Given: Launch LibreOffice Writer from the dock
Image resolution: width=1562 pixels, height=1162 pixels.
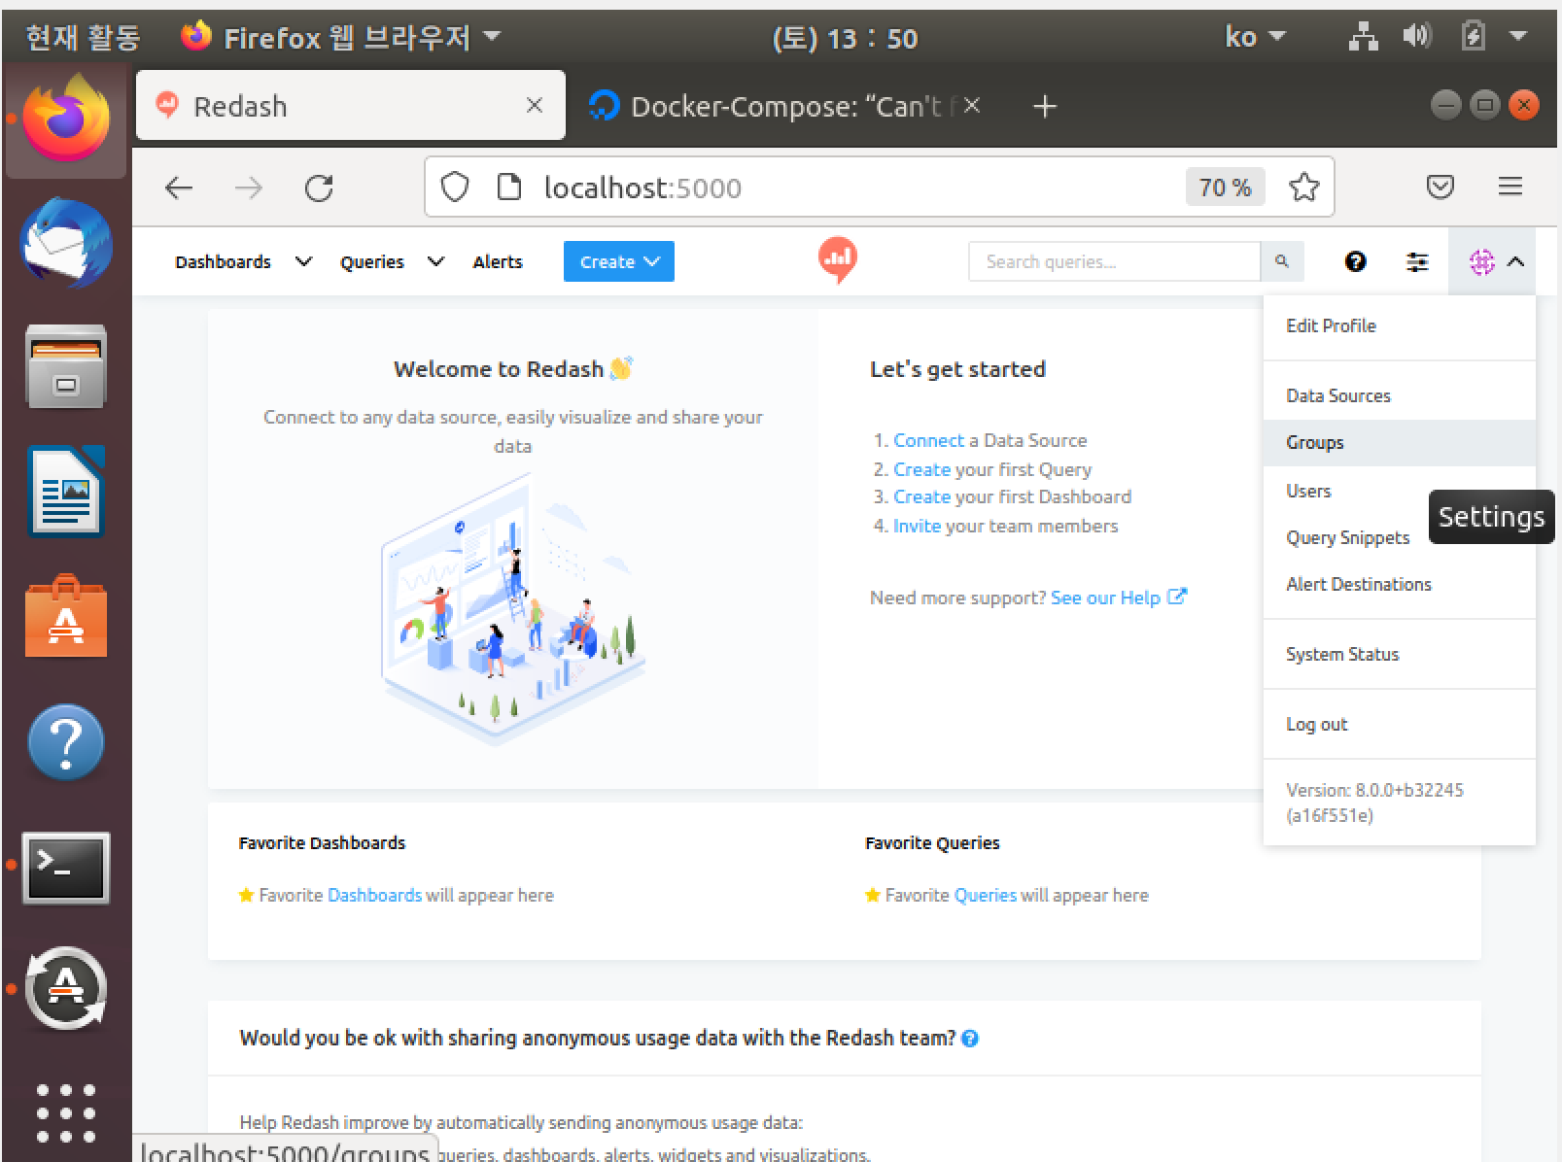Looking at the screenshot, I should tap(66, 492).
